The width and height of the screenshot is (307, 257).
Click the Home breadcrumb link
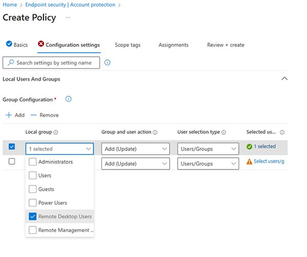click(x=10, y=5)
